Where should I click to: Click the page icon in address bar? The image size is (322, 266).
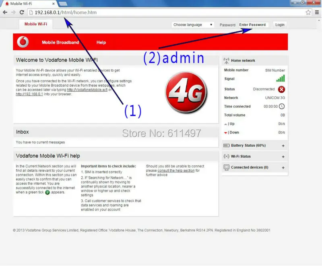click(31, 12)
